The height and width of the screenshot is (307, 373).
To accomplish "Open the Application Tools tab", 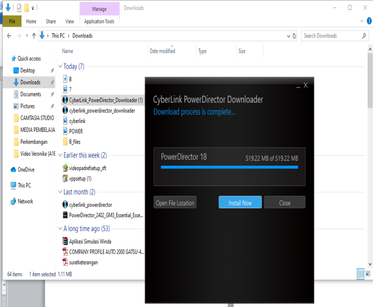I will (x=99, y=22).
